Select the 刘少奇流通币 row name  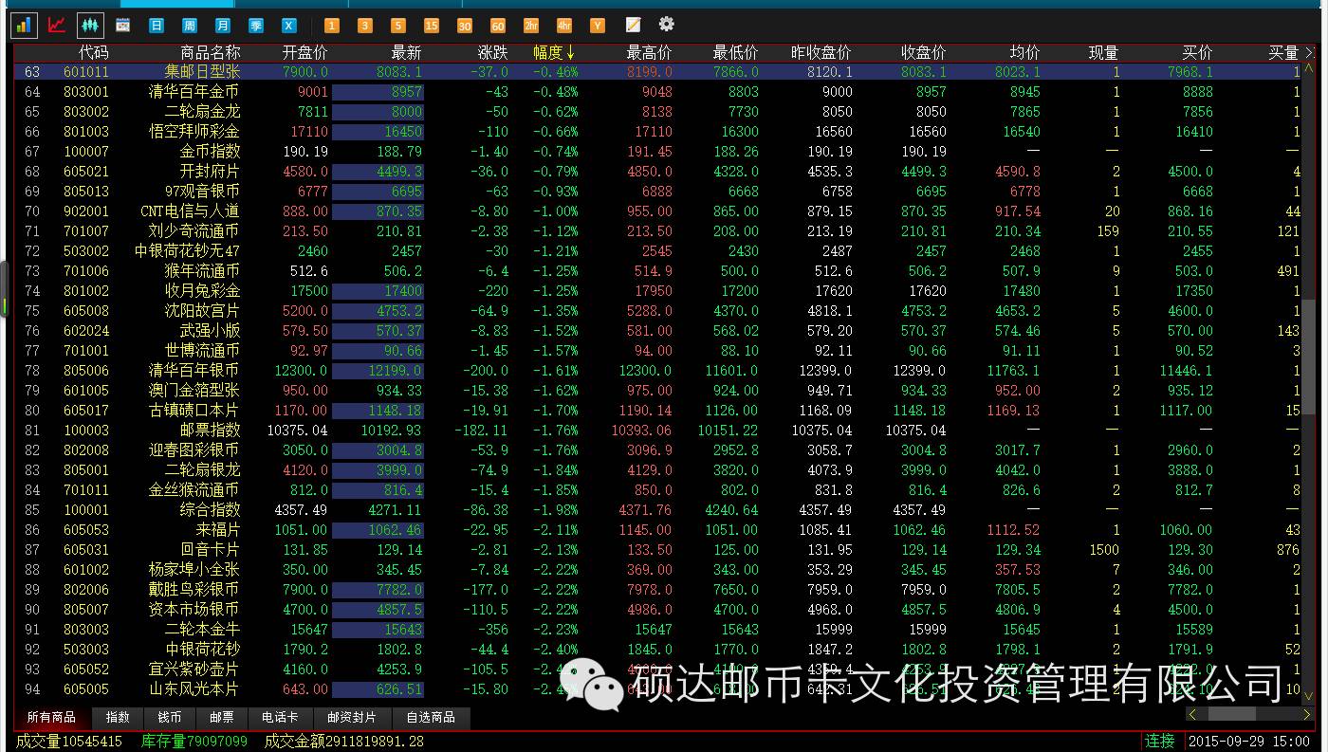(x=194, y=231)
